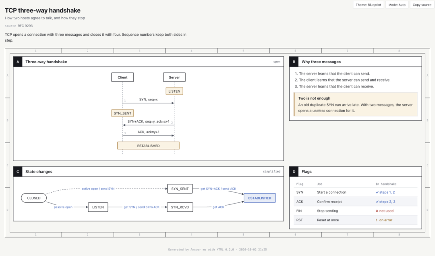Click the "SYN+ACK, seq=y, ack=x+1" message label
The width and height of the screenshot is (435, 256).
148,121
